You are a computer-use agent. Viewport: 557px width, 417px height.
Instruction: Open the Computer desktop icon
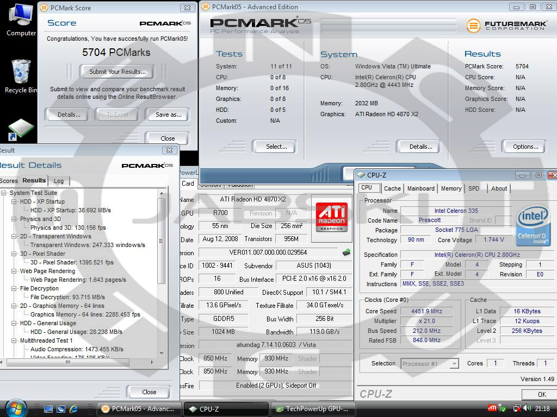tap(21, 20)
